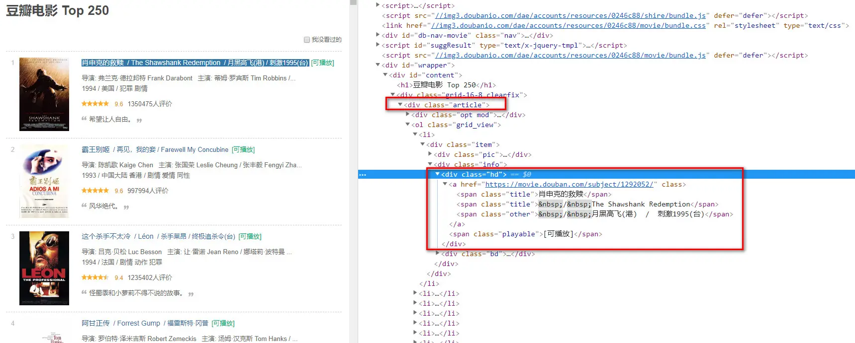The width and height of the screenshot is (855, 343).
Task: Click the Farewell My Concubine poster
Action: (44, 181)
